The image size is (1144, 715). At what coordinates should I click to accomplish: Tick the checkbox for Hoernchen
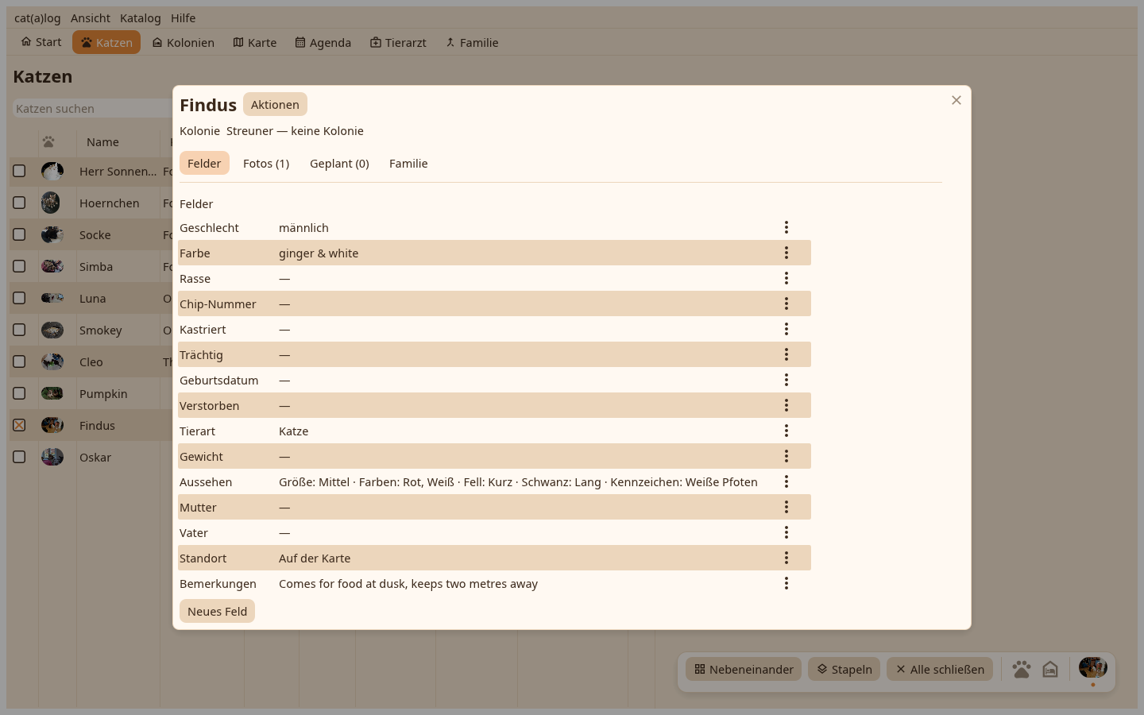coord(19,203)
